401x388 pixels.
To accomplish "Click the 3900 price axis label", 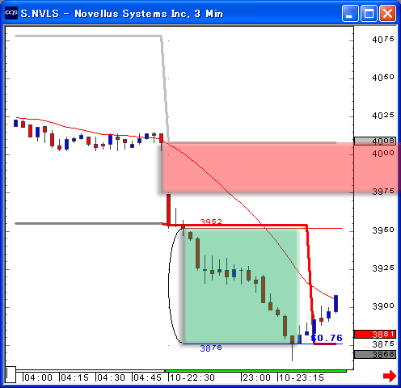I will (383, 306).
